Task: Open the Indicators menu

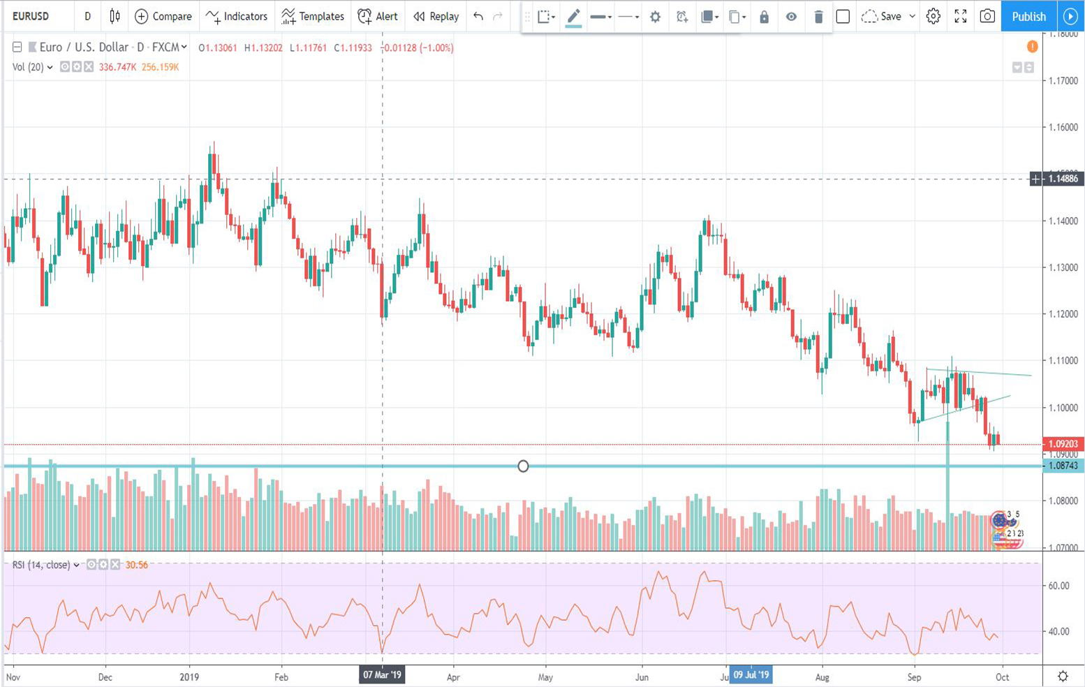Action: pos(237,16)
